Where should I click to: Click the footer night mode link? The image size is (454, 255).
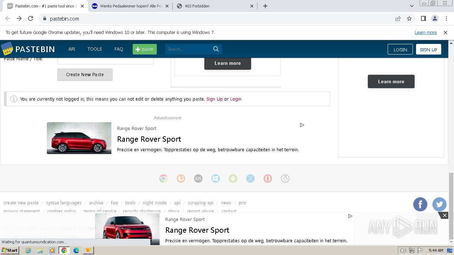[155, 203]
